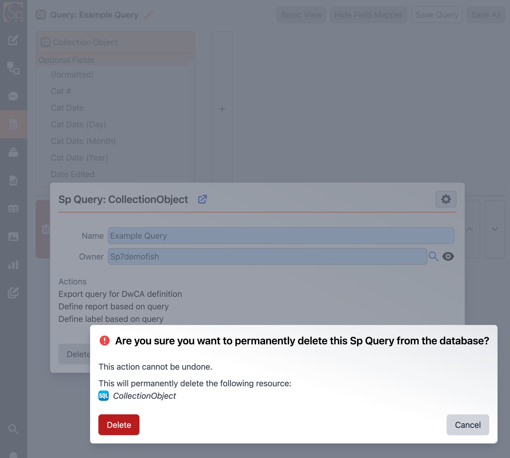Select Cat Date (Month) in field list
510x458 pixels.
(83, 141)
